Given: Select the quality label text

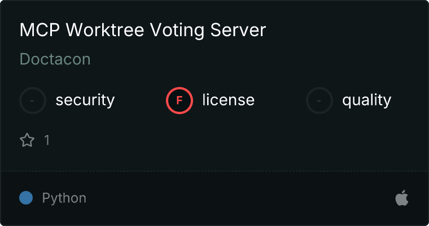Looking at the screenshot, I should (x=366, y=101).
